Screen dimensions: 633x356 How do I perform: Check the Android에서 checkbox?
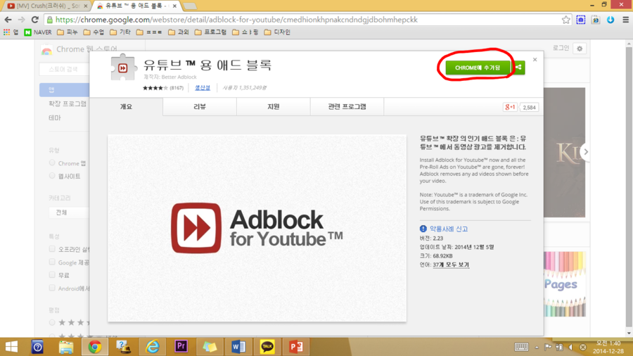pos(52,288)
